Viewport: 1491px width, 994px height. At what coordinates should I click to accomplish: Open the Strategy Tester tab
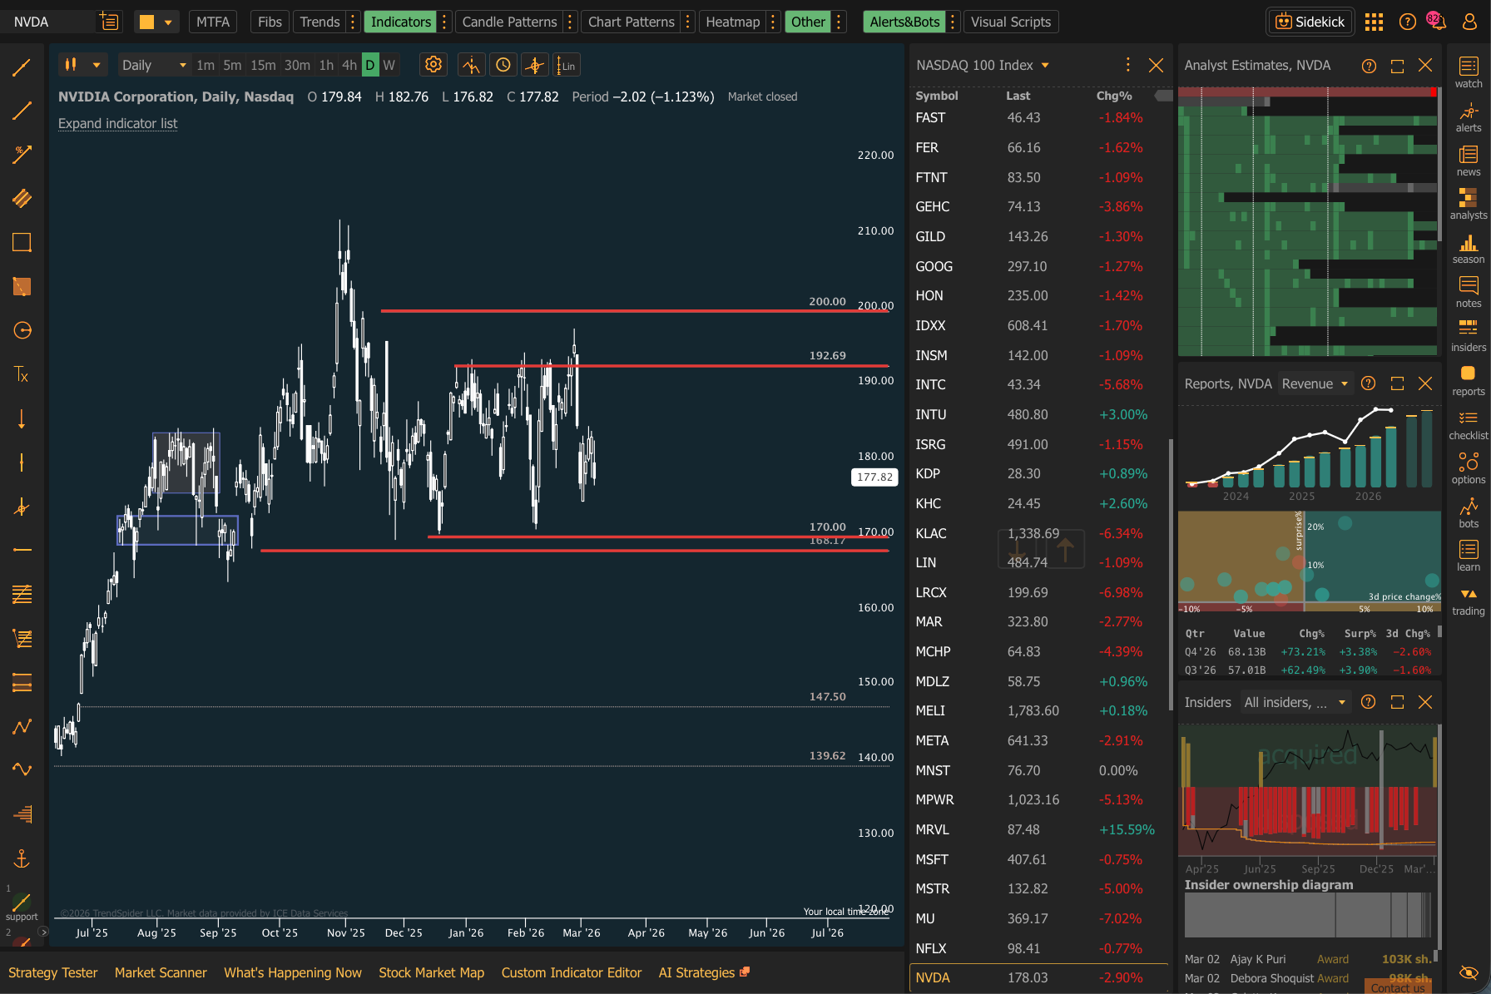(x=53, y=972)
